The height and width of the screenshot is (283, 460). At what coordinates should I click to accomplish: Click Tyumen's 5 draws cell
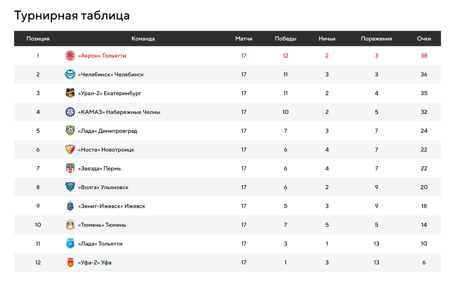(x=327, y=225)
